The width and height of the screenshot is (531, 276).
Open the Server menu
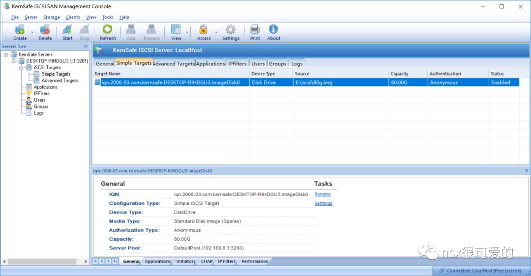pos(31,17)
